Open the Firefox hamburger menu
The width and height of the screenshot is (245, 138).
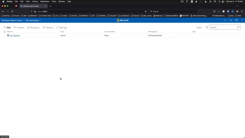tap(242, 11)
